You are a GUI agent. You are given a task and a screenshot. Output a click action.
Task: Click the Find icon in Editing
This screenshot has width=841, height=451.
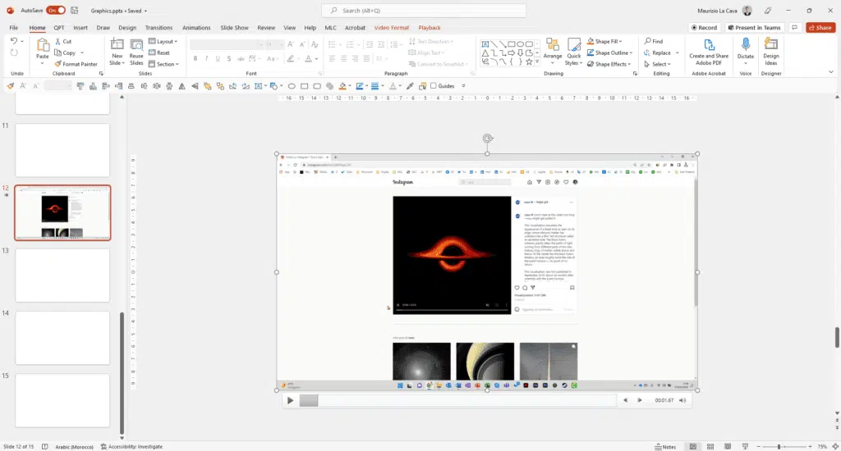(x=647, y=41)
